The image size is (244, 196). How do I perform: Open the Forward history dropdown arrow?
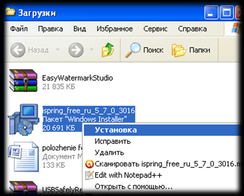point(91,50)
